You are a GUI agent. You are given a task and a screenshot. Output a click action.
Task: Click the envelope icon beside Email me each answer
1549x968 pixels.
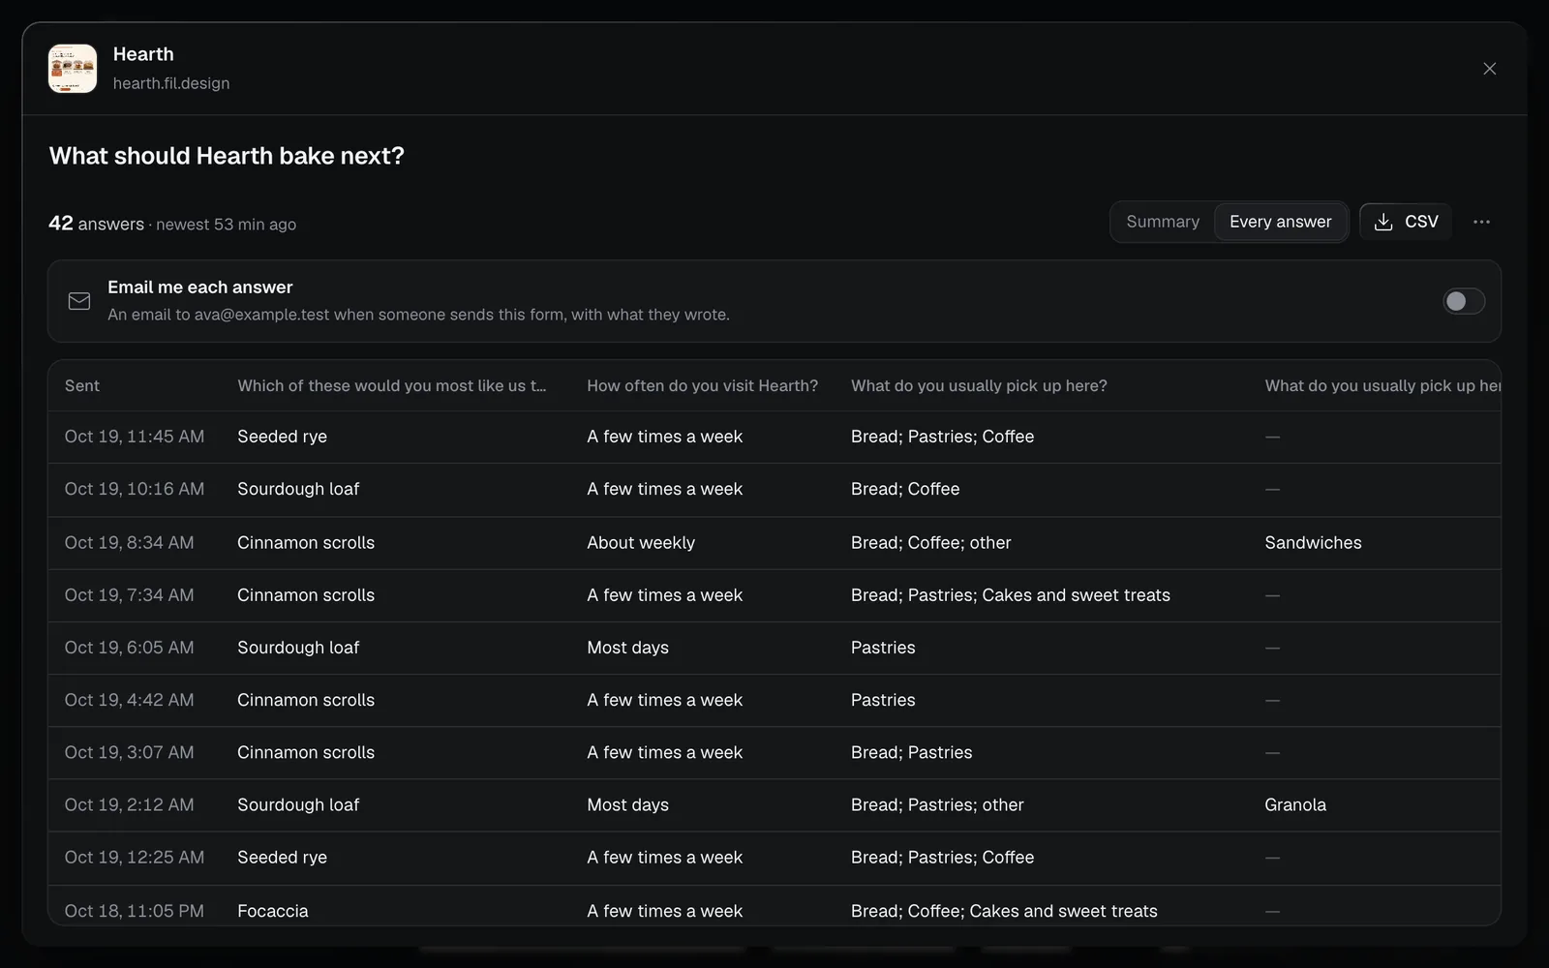point(79,301)
